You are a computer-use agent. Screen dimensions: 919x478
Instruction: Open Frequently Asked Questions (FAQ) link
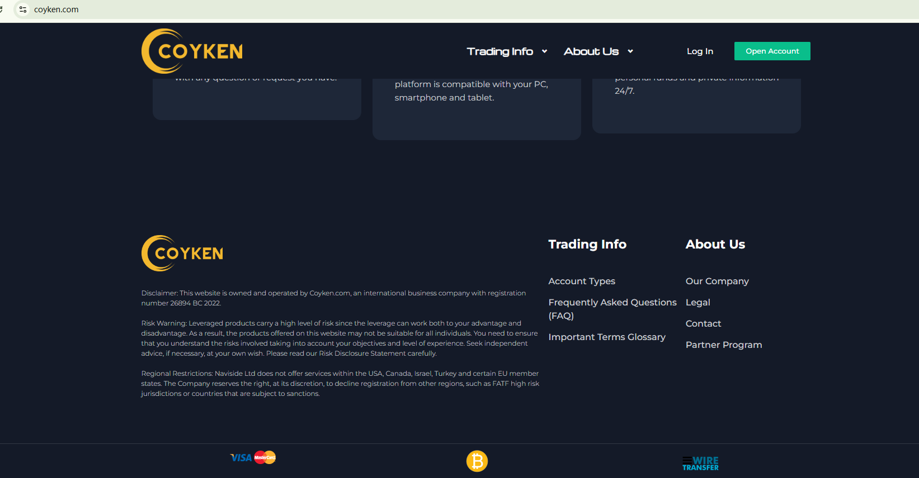[612, 309]
